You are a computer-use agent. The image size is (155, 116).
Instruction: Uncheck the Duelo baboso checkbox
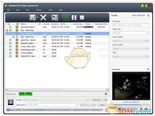click(10, 50)
